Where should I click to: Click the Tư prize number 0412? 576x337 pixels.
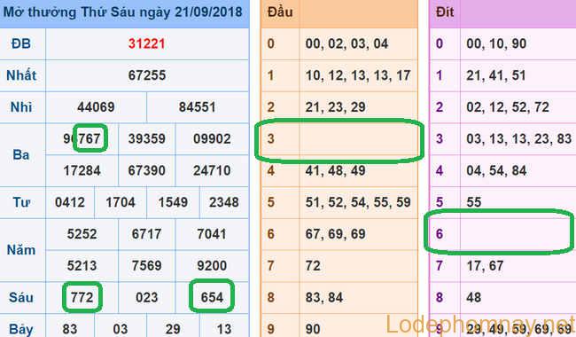pyautogui.click(x=70, y=202)
